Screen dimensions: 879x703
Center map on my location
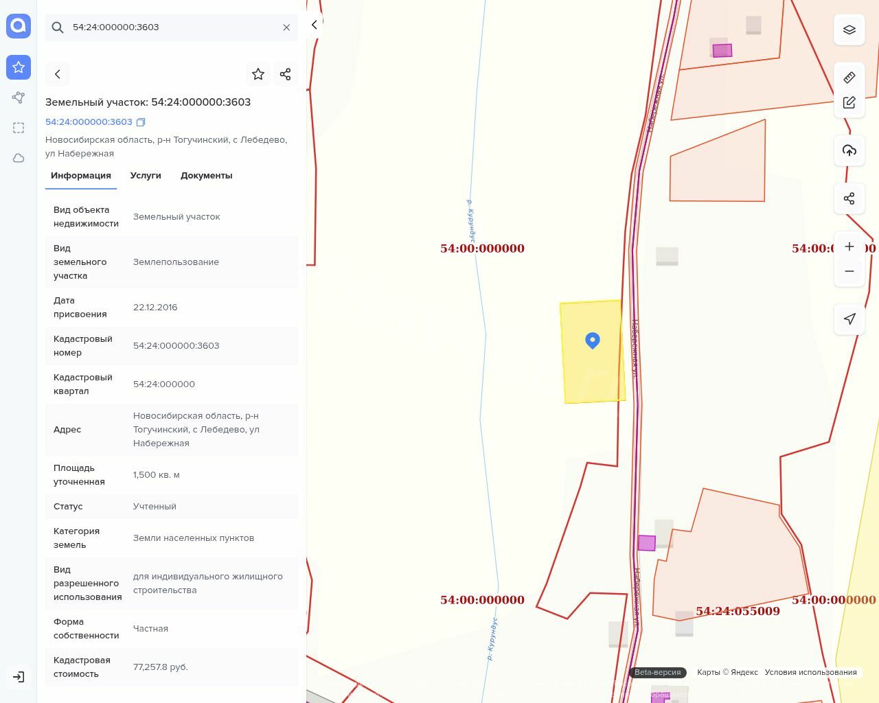[x=849, y=319]
